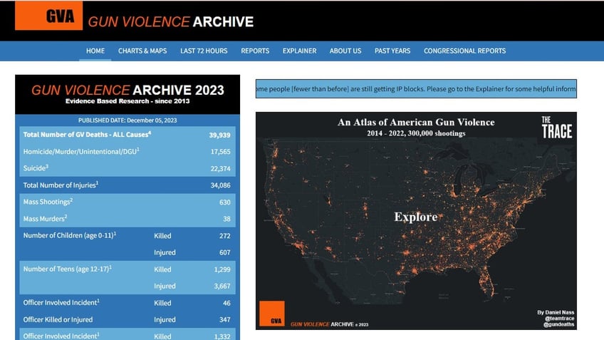
Task: Click the Gun Violence Archive 2023 panel header
Action: (x=127, y=94)
